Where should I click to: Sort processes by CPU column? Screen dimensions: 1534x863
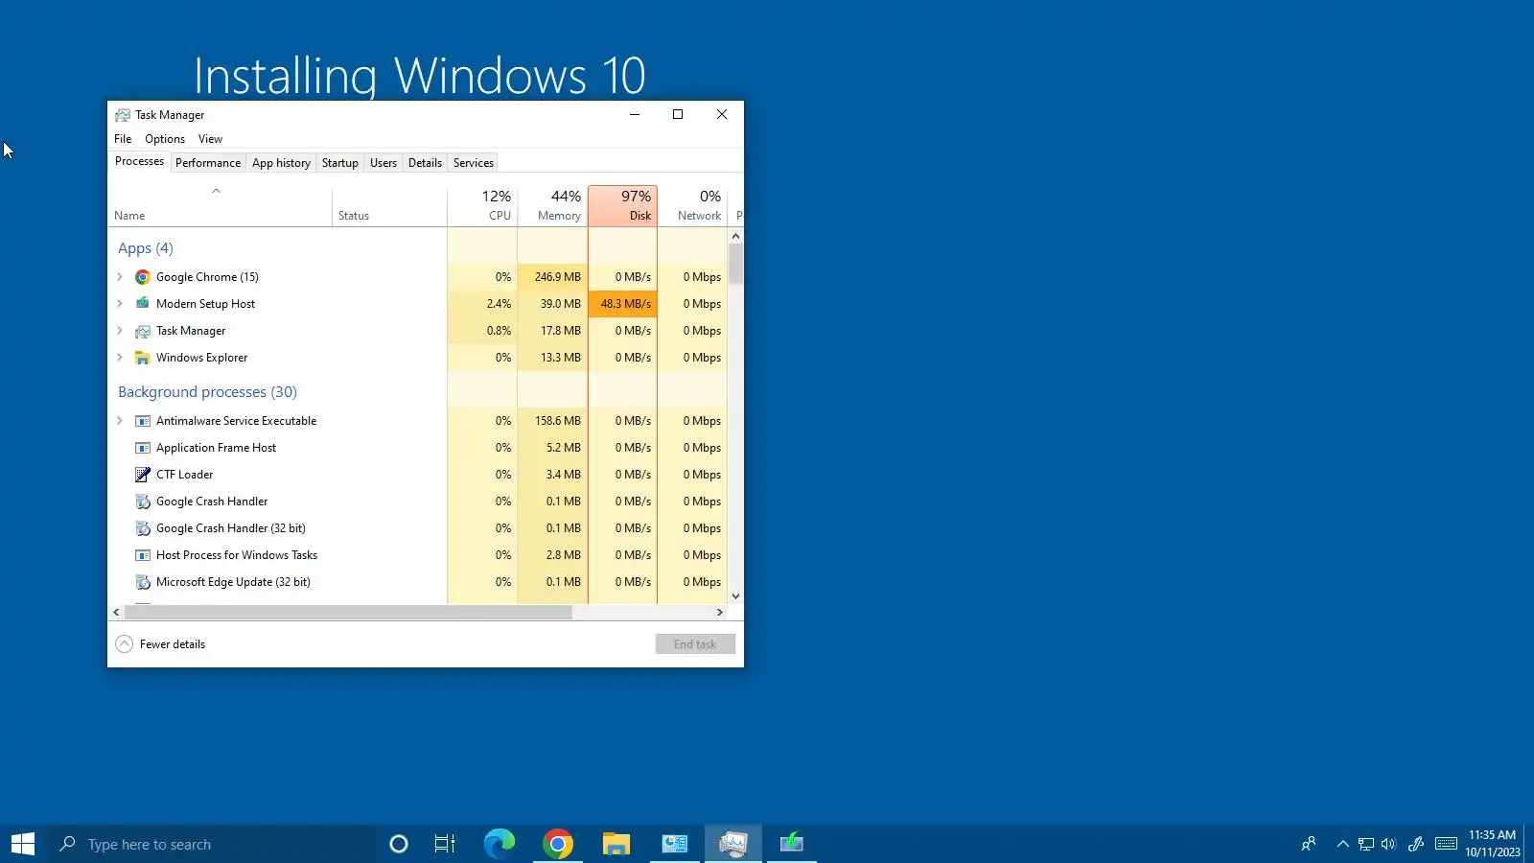coord(482,206)
